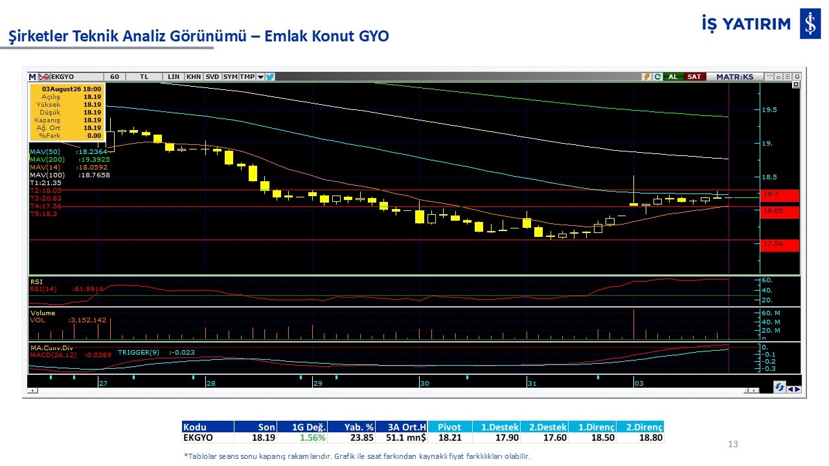Toggle the SYM toolbar button

pos(231,76)
